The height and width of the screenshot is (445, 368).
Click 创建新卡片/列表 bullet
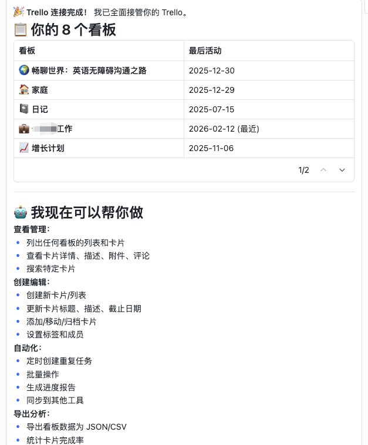(x=56, y=296)
